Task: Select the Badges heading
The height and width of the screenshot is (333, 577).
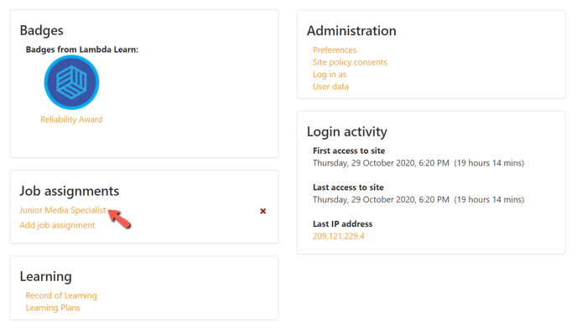Action: point(42,30)
